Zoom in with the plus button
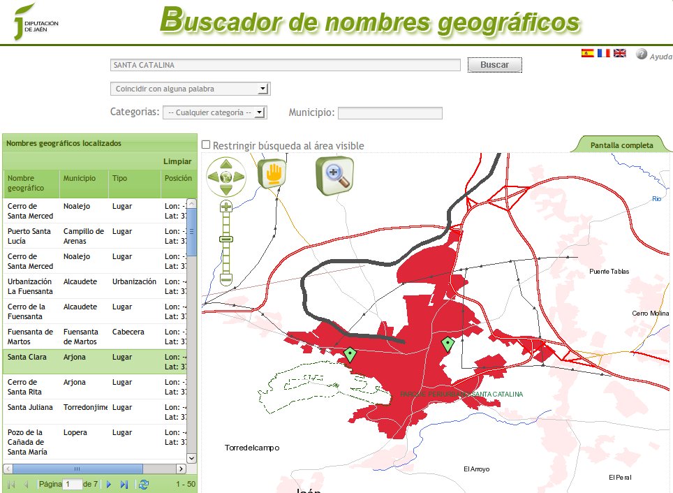Image resolution: width=673 pixels, height=493 pixels. click(226, 207)
